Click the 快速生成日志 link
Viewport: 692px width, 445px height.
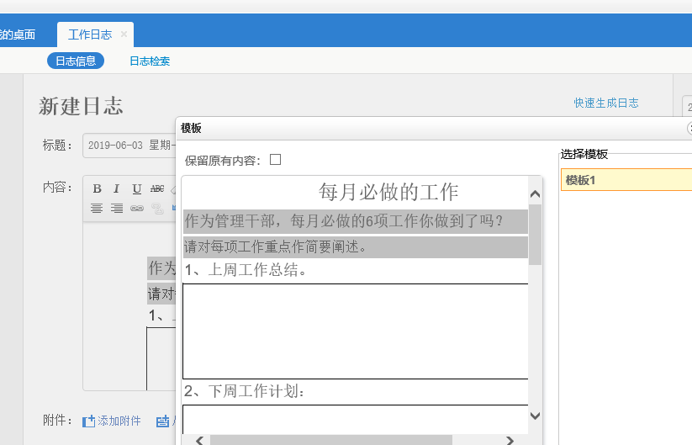tap(606, 103)
